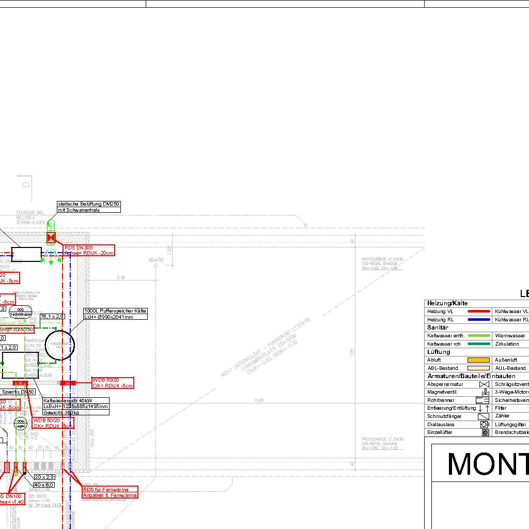Click the RDS für Fernwärme annotation
Screen dimensions: 529x529
pos(111,492)
